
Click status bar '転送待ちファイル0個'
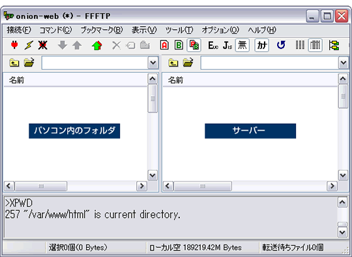pyautogui.click(x=293, y=248)
